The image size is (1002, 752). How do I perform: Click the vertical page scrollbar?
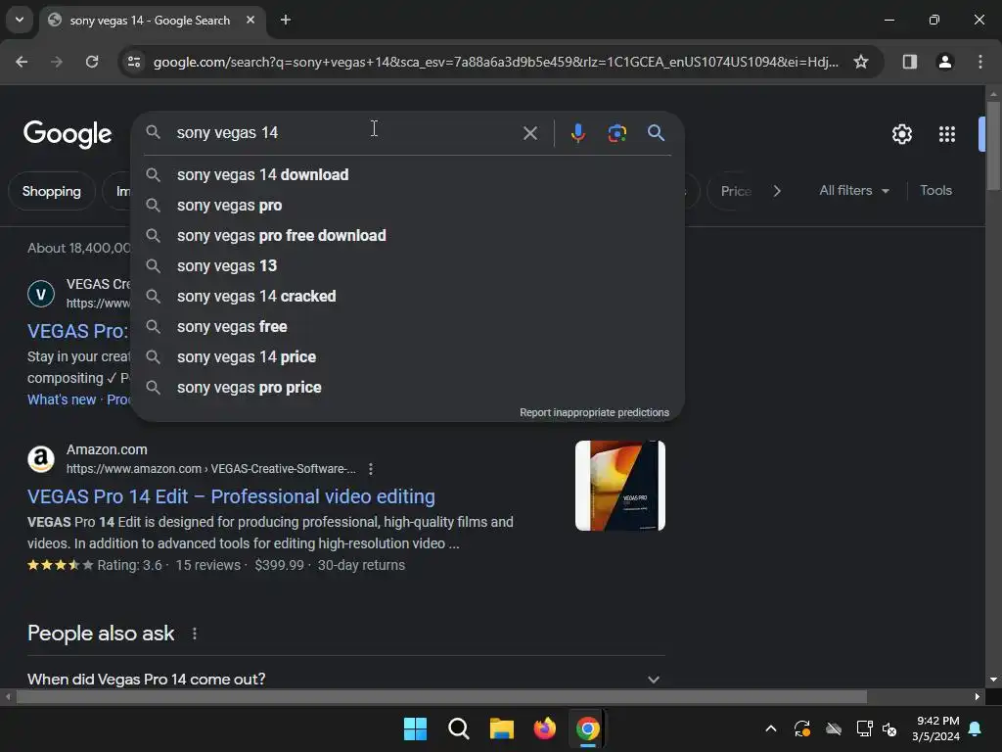(x=993, y=146)
